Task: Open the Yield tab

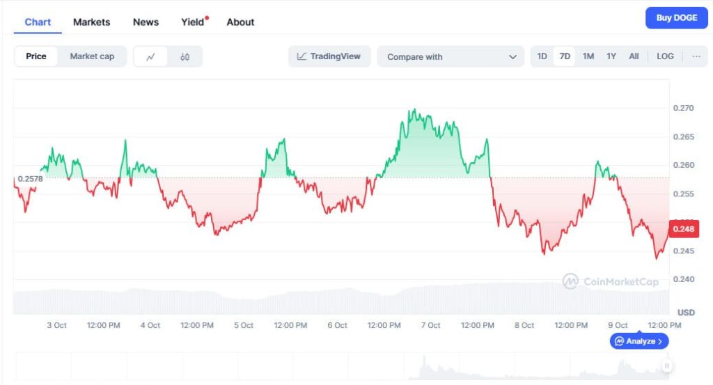Action: click(x=193, y=22)
